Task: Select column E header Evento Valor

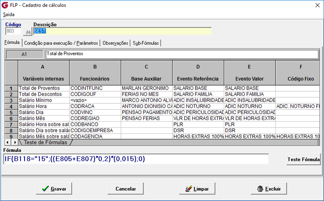Action: [x=250, y=73]
